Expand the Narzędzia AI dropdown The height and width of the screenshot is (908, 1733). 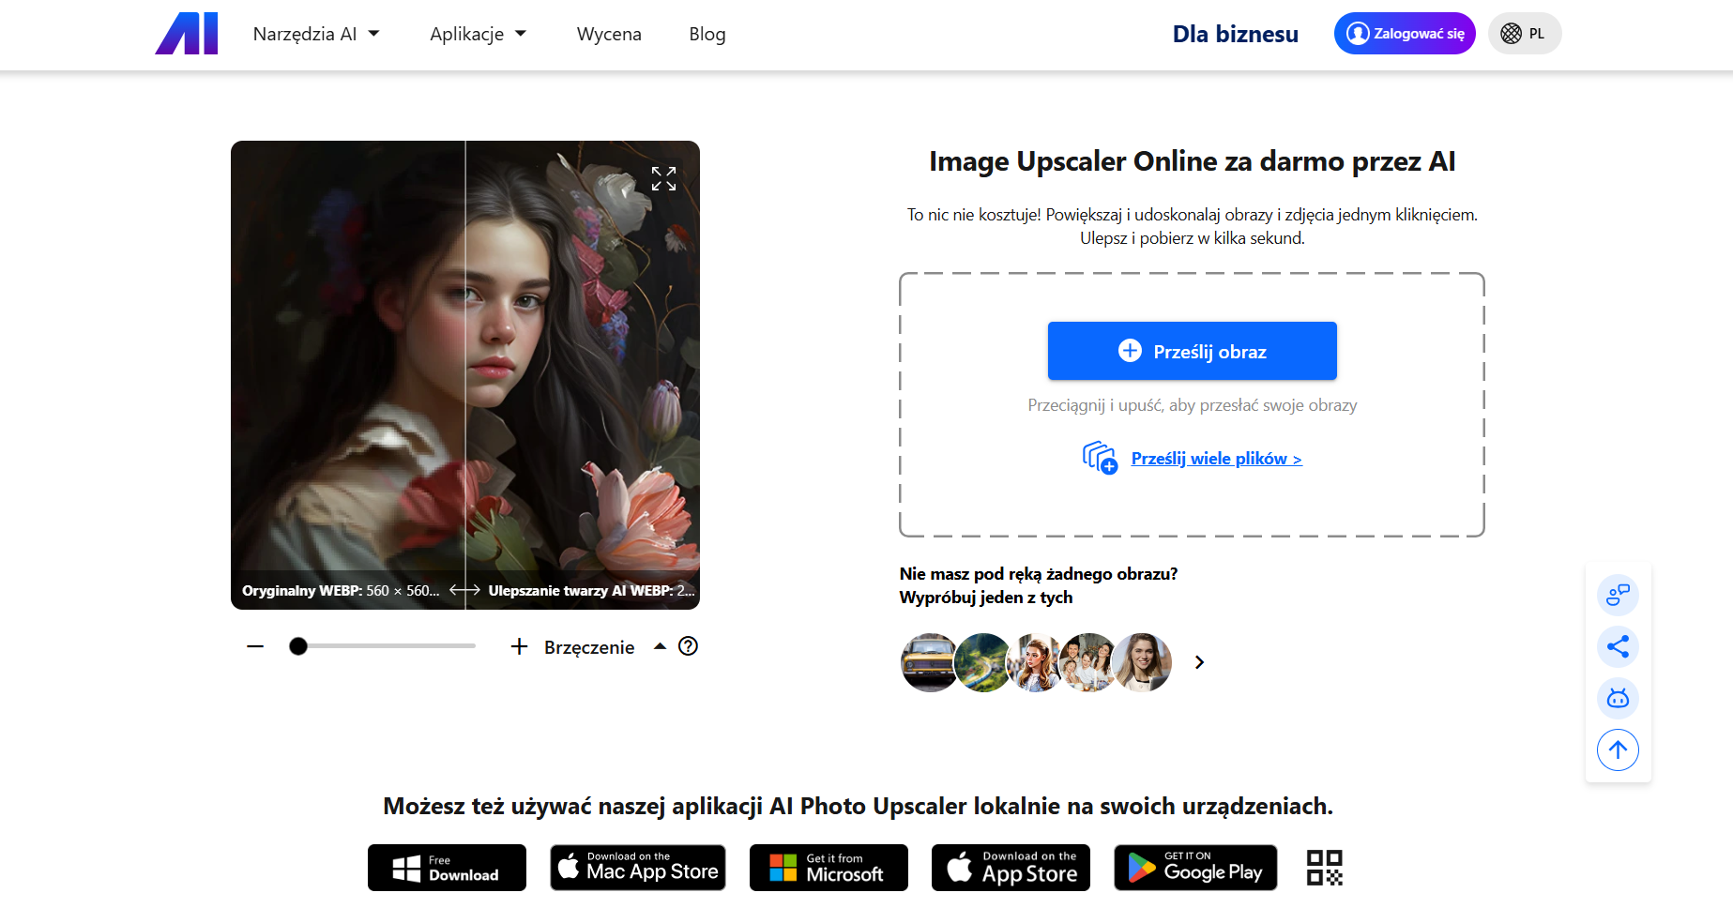click(316, 34)
